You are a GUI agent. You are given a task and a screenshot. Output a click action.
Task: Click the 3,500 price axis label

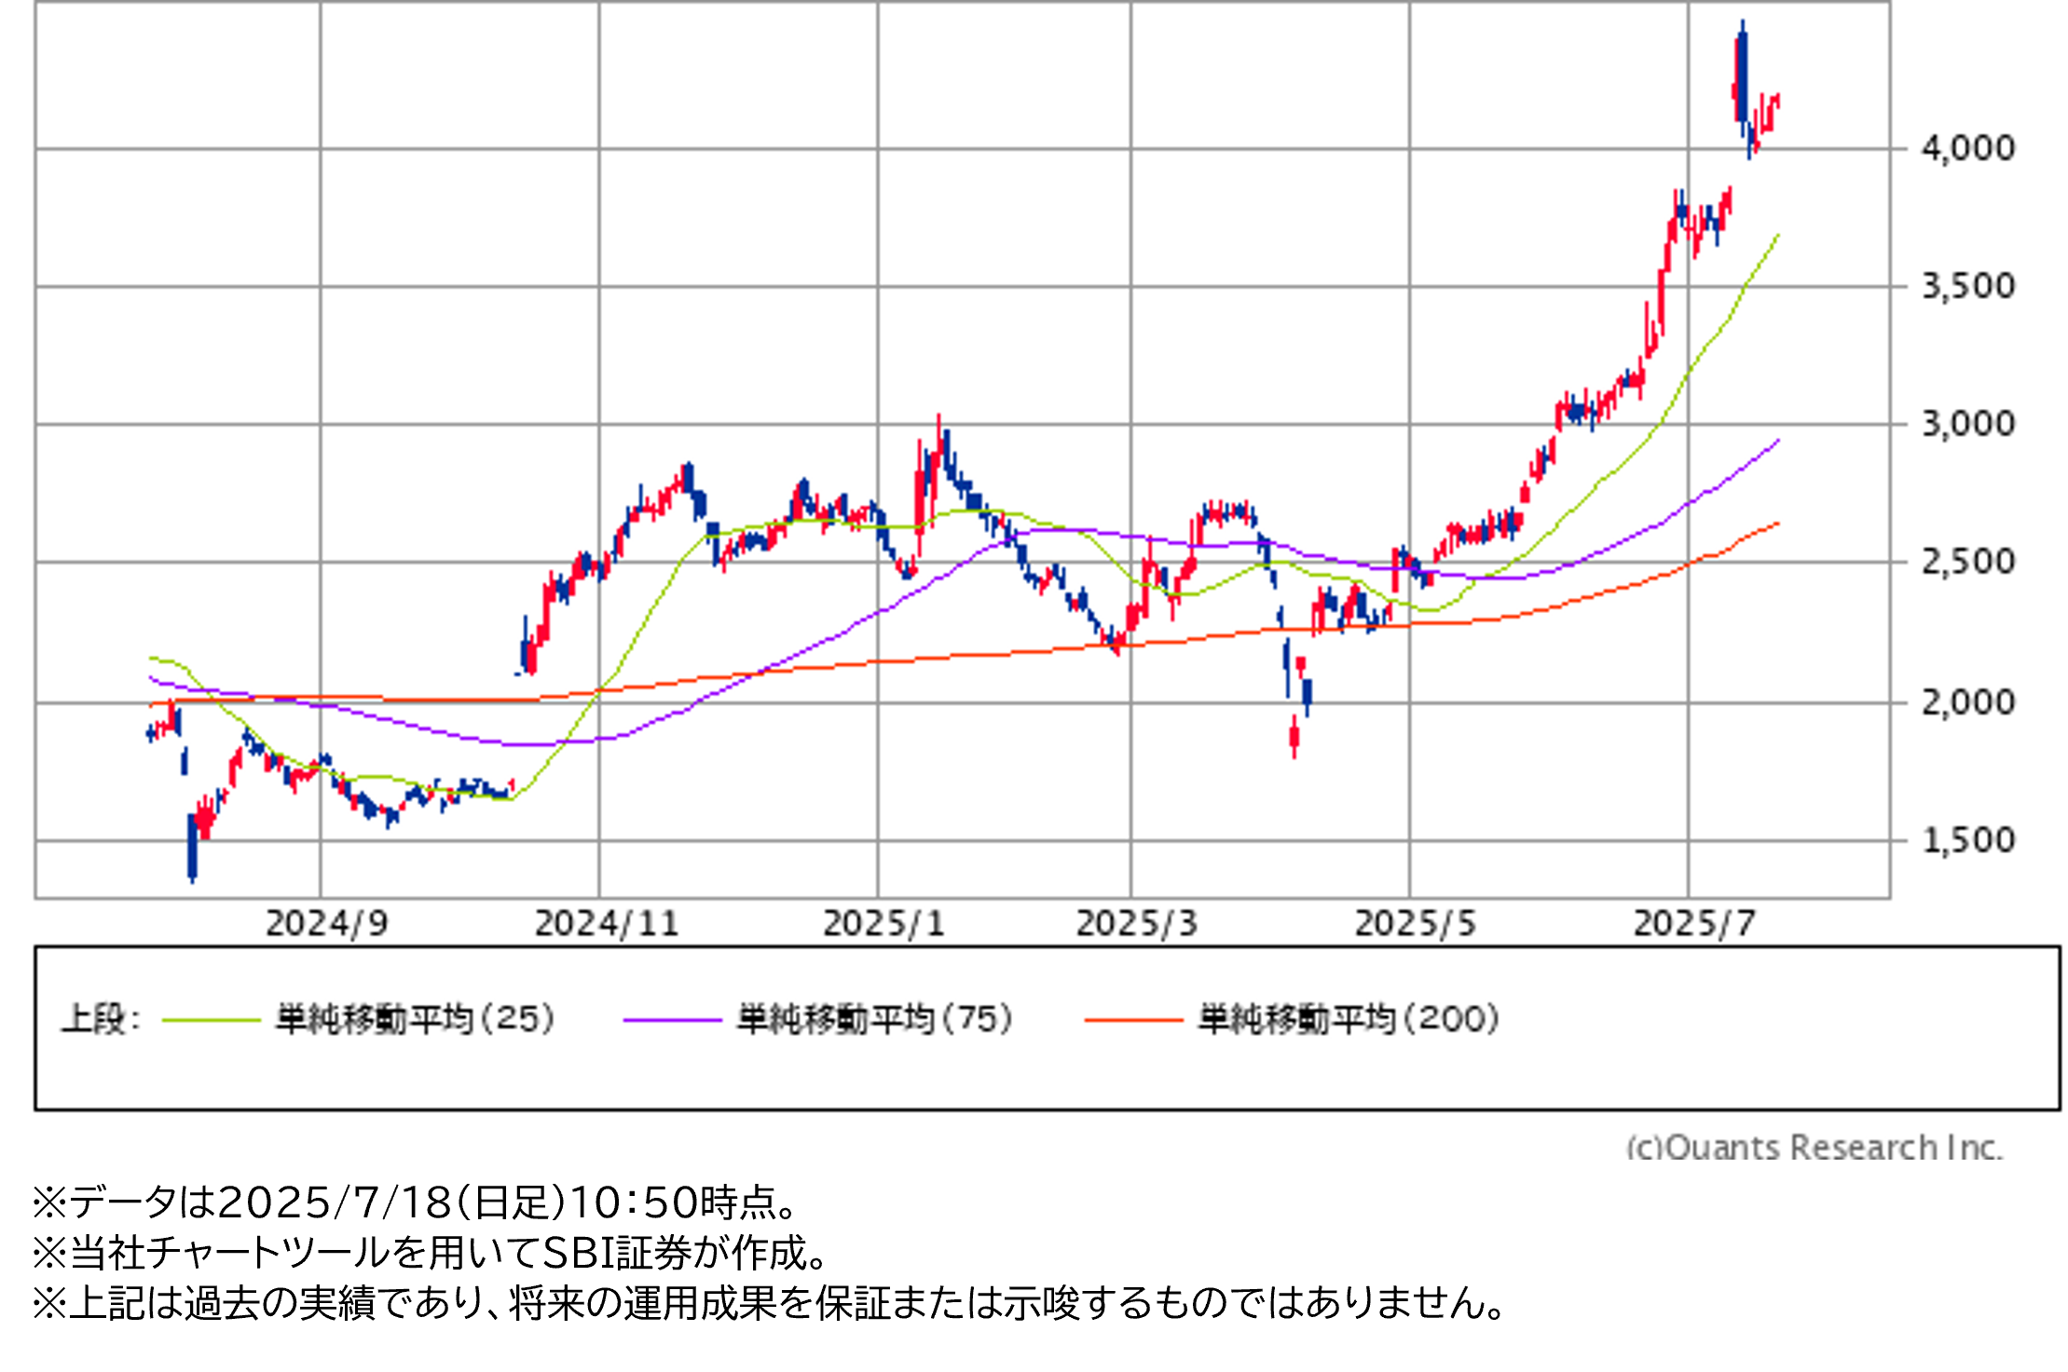[x=1967, y=286]
